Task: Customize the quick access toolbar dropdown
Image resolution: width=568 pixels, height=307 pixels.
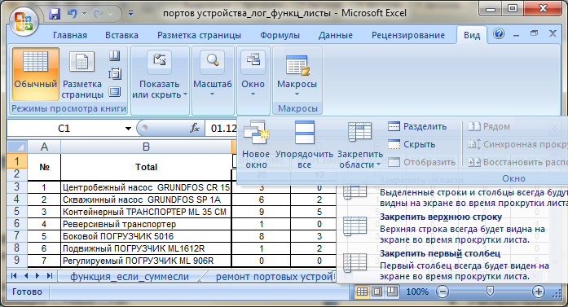Action: 130,13
